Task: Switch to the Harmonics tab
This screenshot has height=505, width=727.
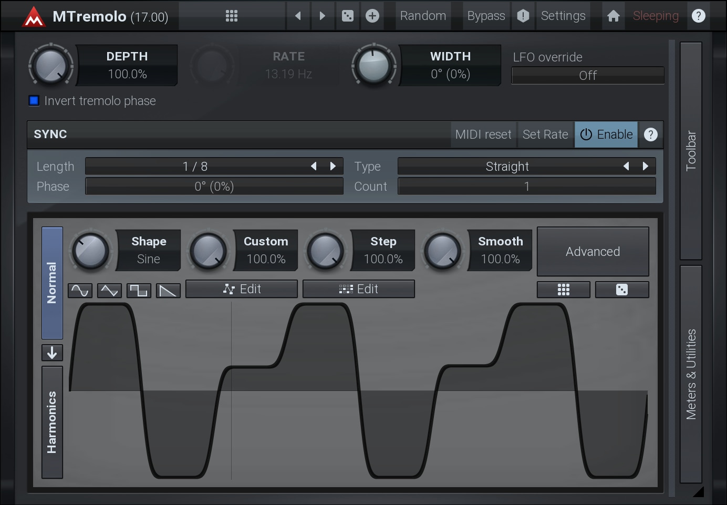Action: click(x=52, y=422)
